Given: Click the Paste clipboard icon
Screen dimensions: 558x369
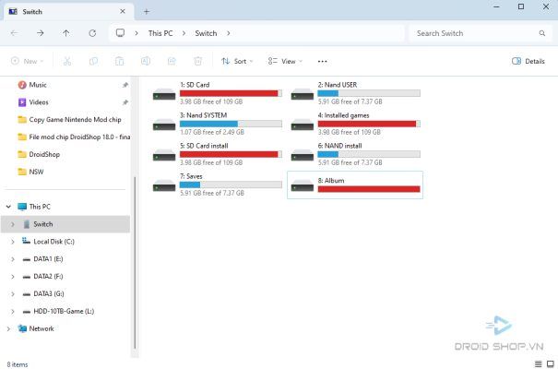Looking at the screenshot, I should [x=120, y=61].
